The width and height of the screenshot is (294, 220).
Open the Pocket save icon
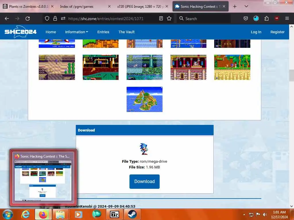point(246,18)
